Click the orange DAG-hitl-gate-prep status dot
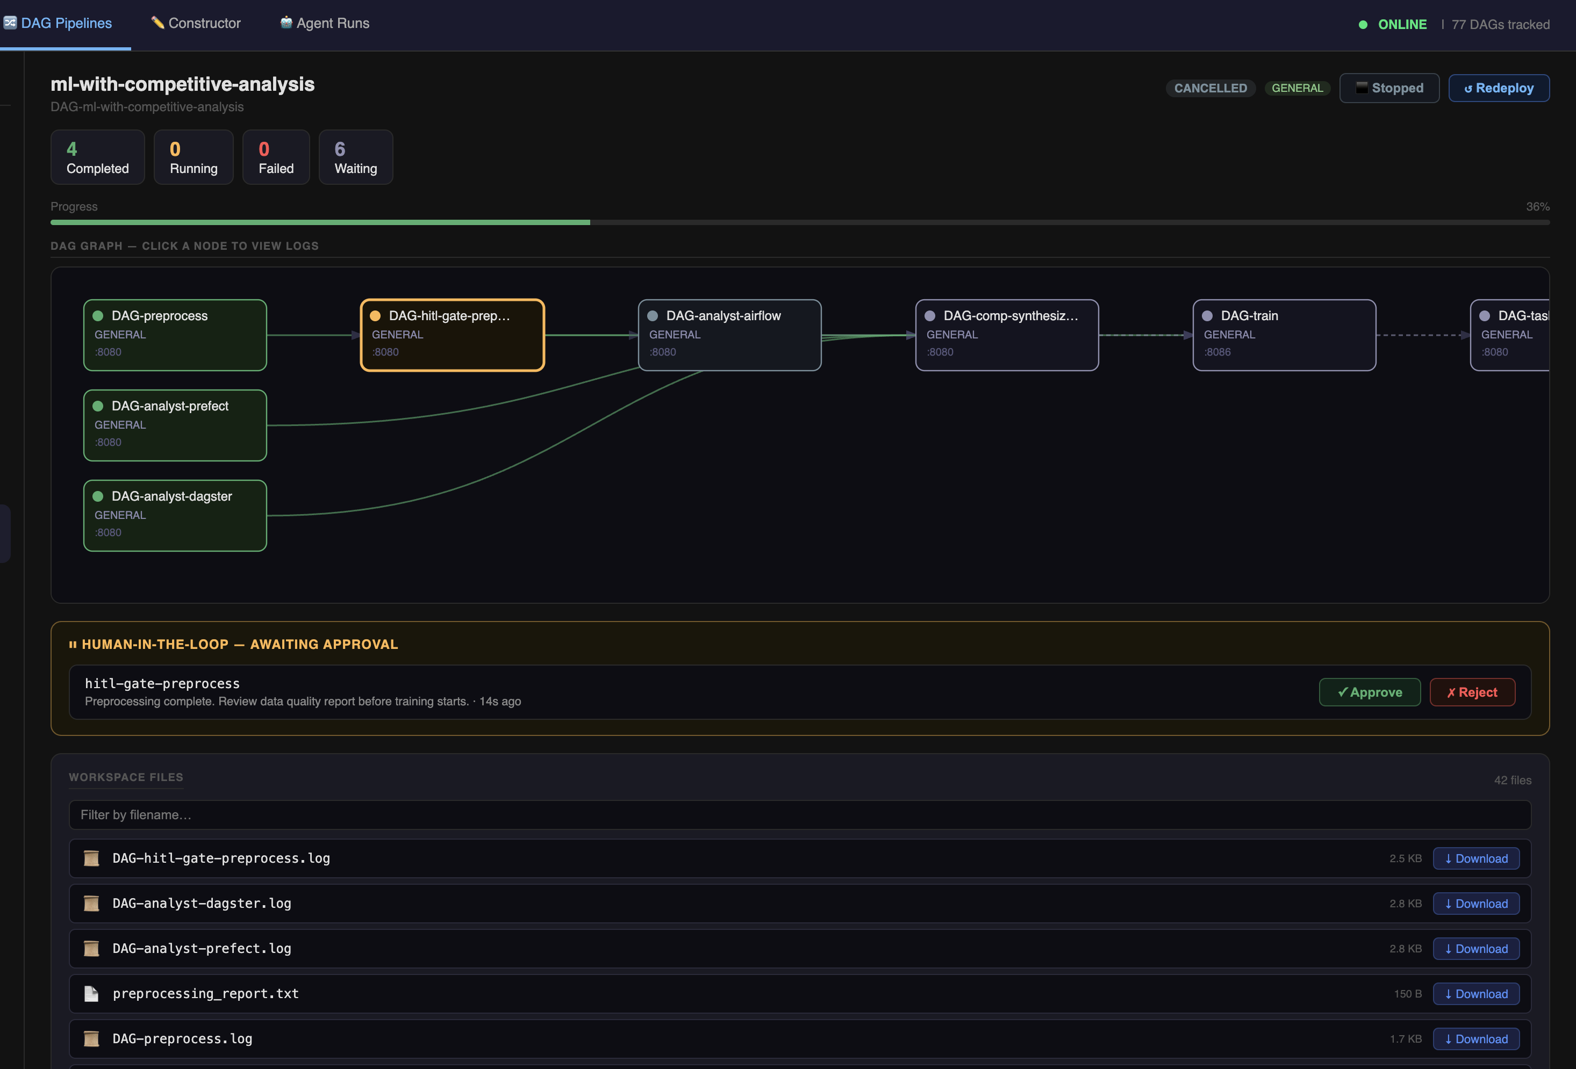Viewport: 1576px width, 1069px height. pyautogui.click(x=375, y=316)
